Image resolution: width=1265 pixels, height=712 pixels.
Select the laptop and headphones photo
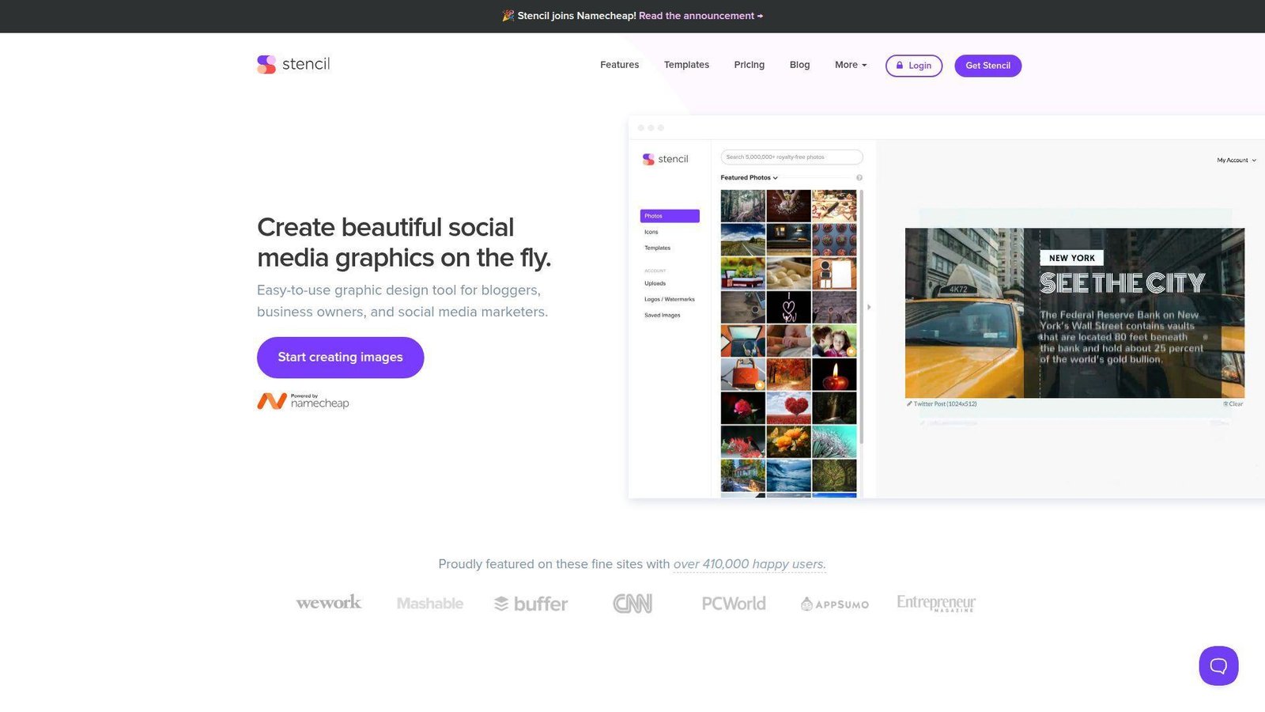(x=742, y=341)
